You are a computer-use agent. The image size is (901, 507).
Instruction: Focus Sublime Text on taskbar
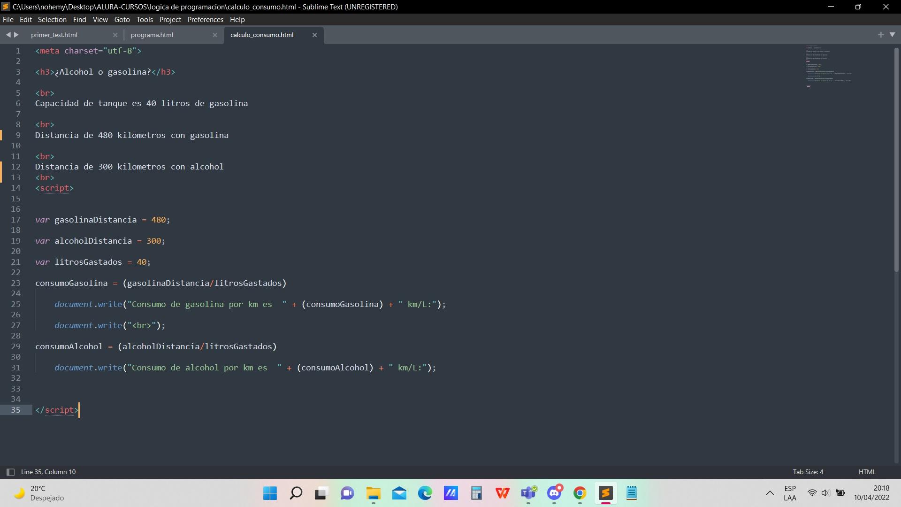pyautogui.click(x=605, y=493)
